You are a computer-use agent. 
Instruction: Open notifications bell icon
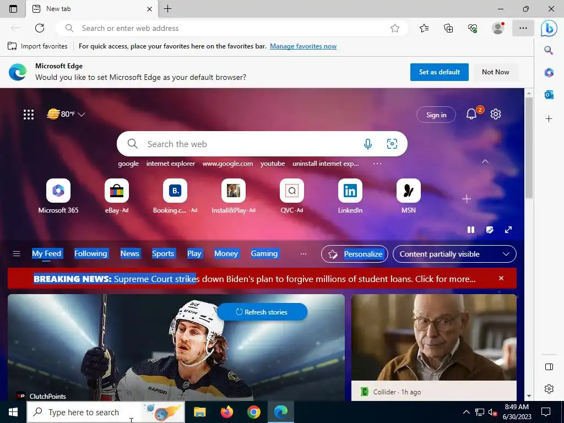point(471,115)
